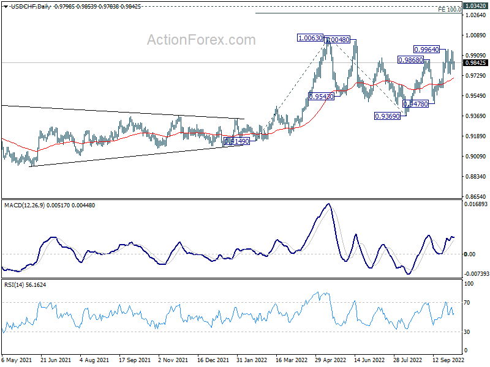Select the FE 100.0 level label

point(450,10)
